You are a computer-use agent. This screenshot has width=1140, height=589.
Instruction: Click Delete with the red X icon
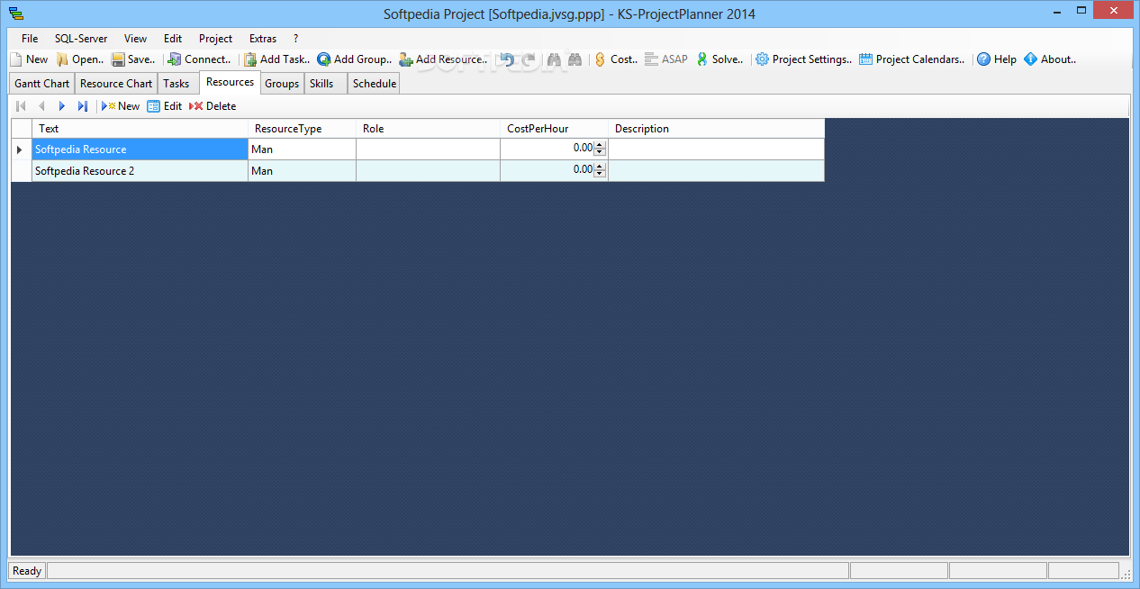pyautogui.click(x=213, y=106)
